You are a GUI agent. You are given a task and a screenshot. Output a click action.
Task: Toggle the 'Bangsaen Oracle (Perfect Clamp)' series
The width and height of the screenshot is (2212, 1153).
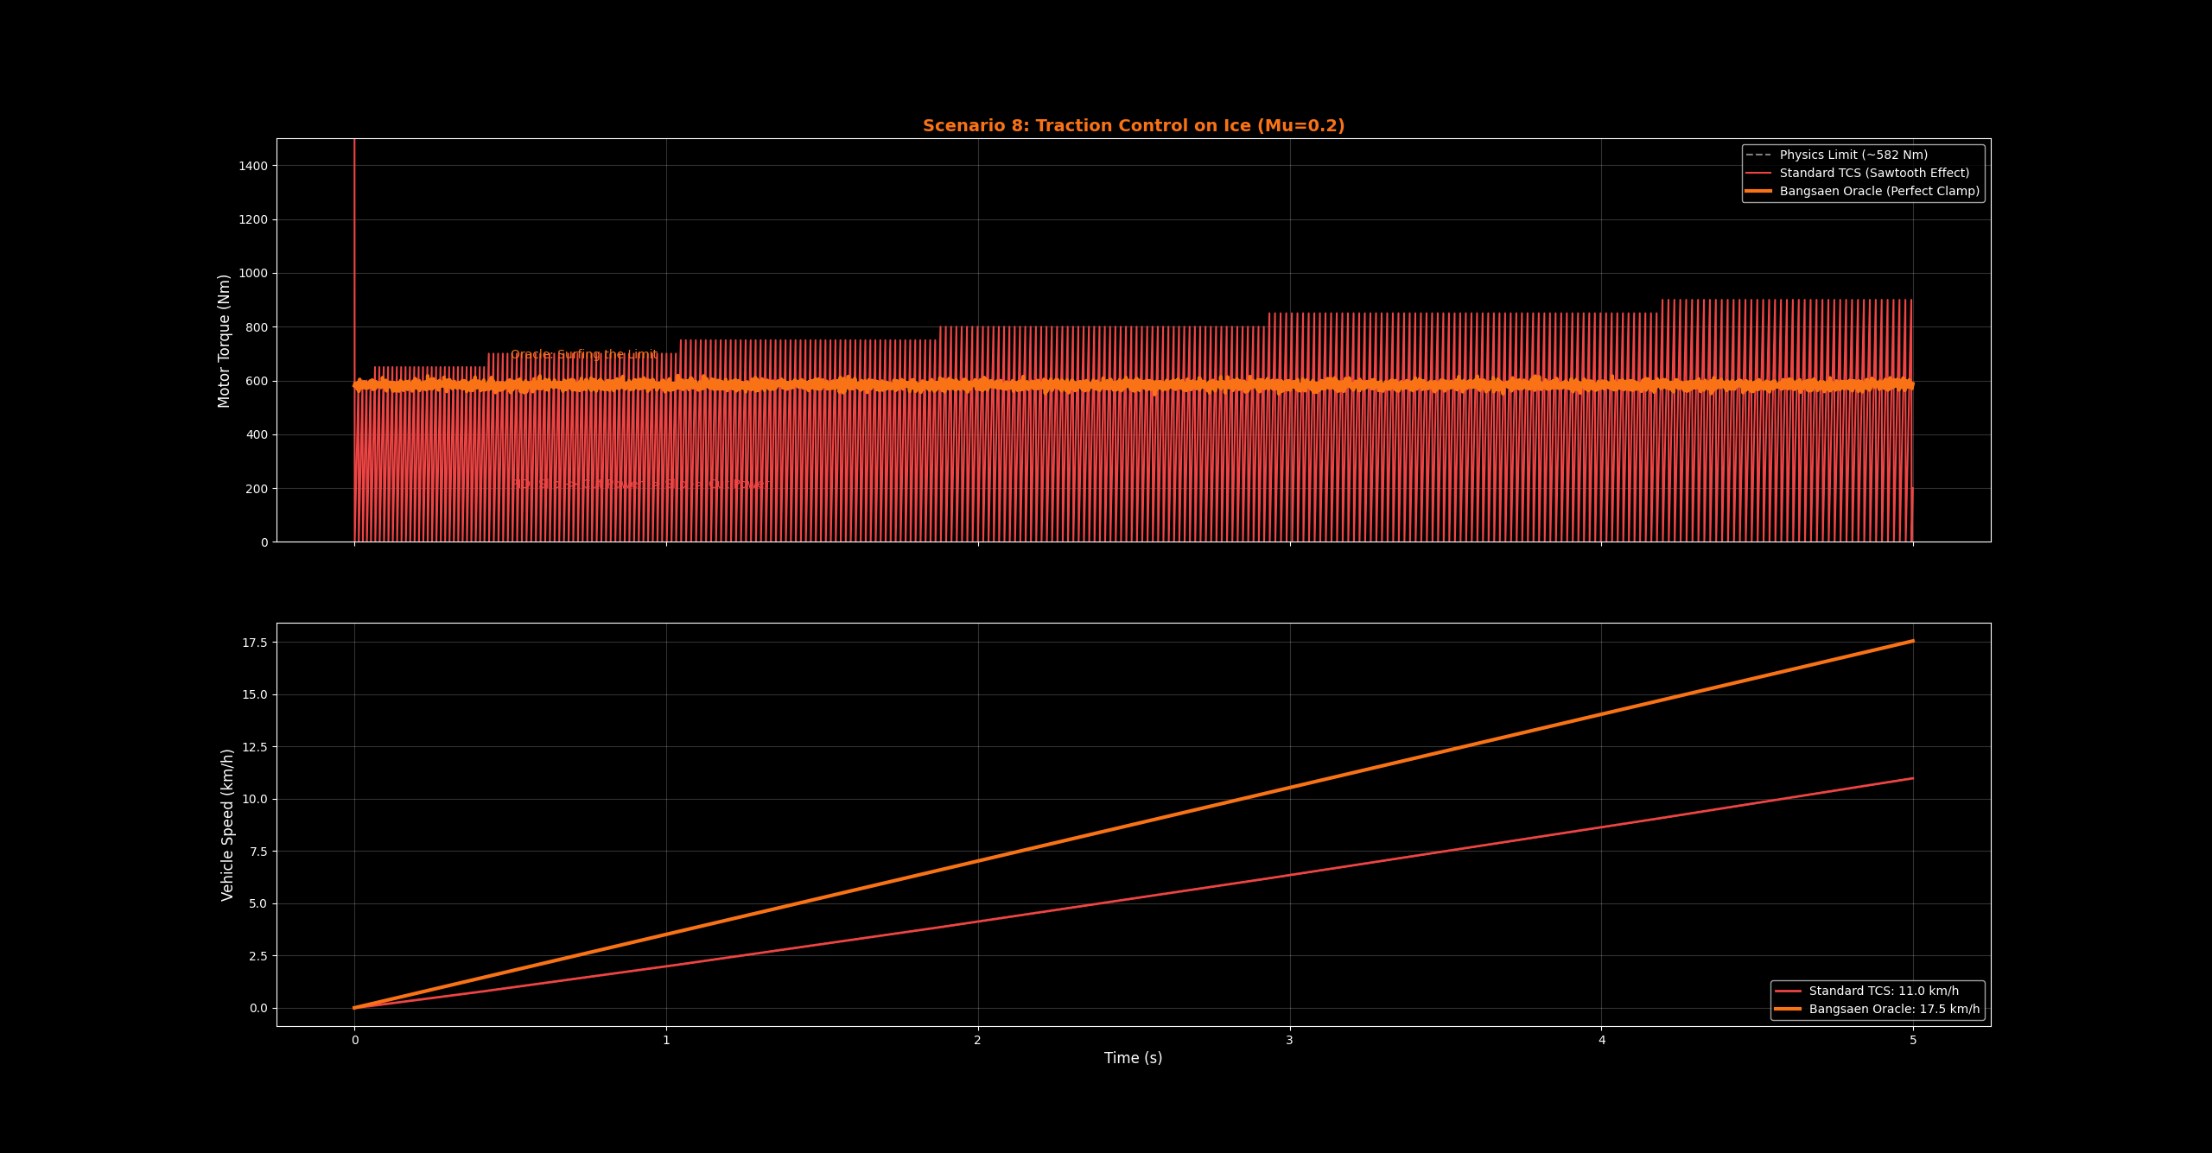coord(1875,192)
